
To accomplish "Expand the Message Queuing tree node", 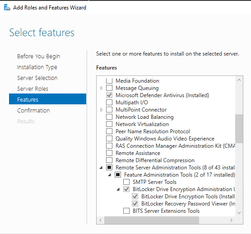I will coord(102,88).
